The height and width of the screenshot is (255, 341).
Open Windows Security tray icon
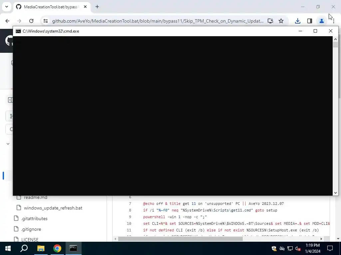click(x=274, y=248)
